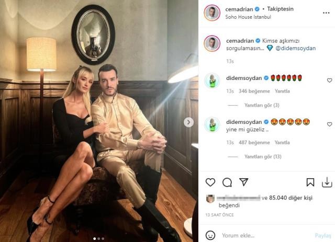Viewport: 335px width, 242px height.
Task: Open emoji picker smiley icon
Action: coord(210,235)
